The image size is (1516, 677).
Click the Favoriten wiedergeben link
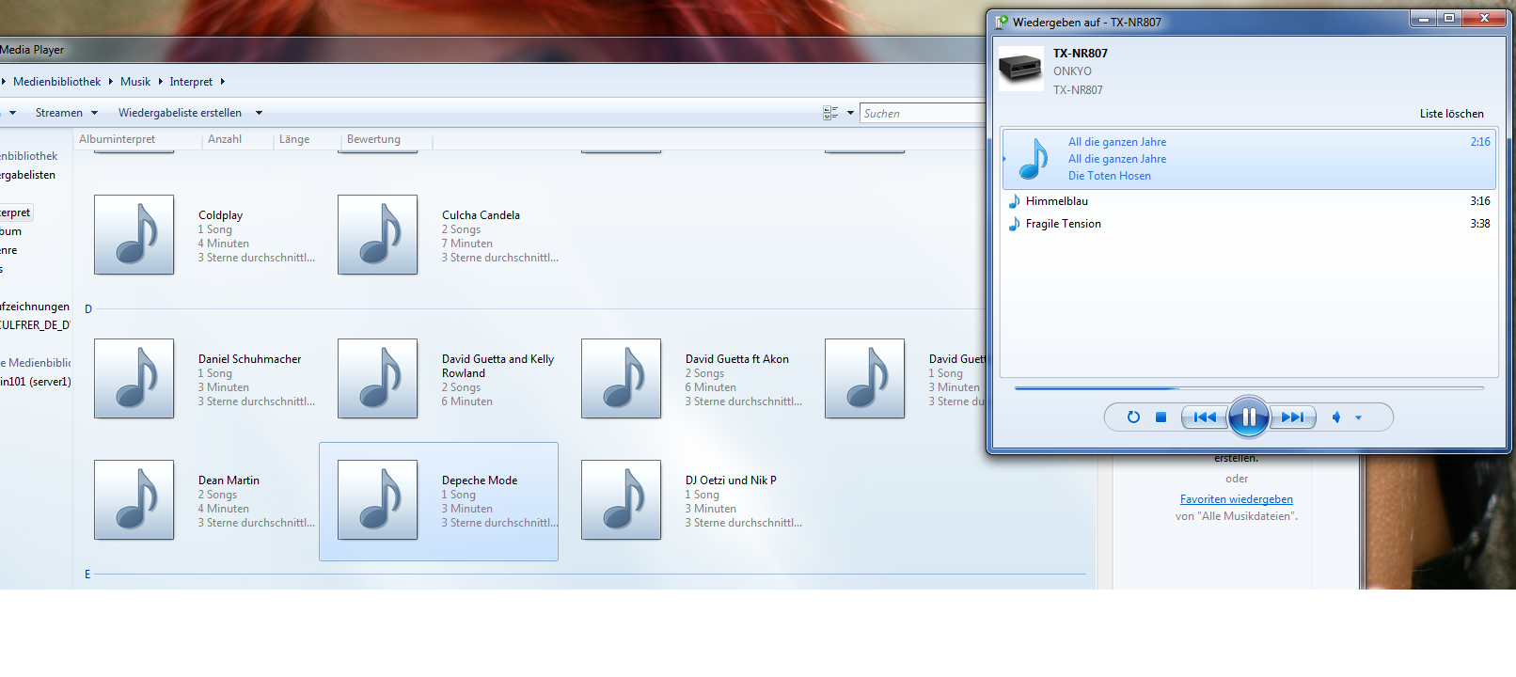1236,499
